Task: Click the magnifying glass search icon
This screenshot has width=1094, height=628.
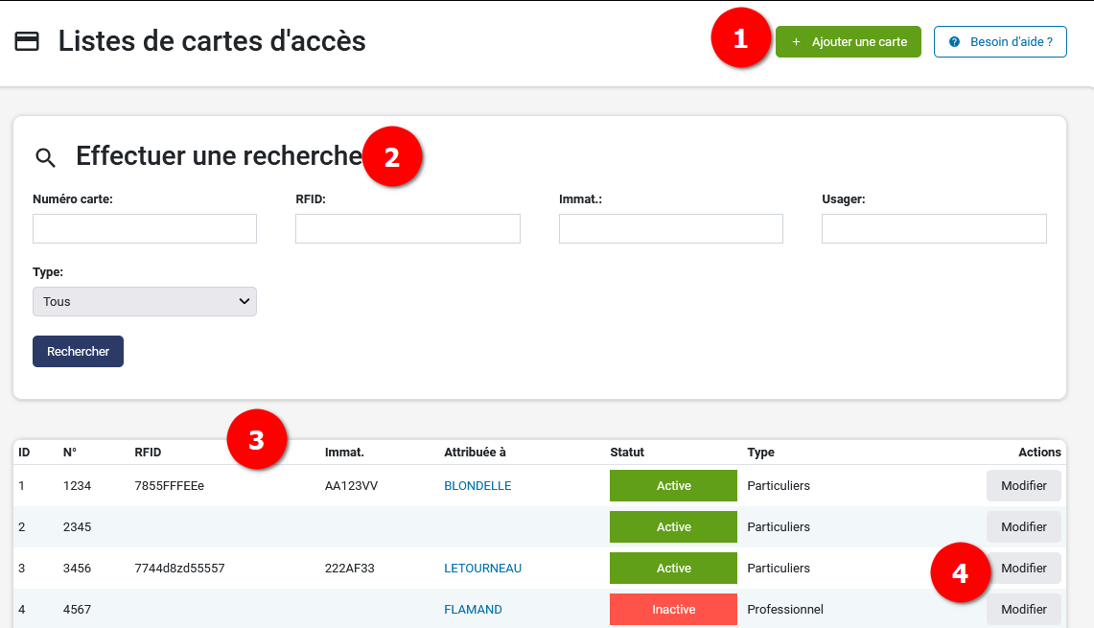Action: (45, 157)
